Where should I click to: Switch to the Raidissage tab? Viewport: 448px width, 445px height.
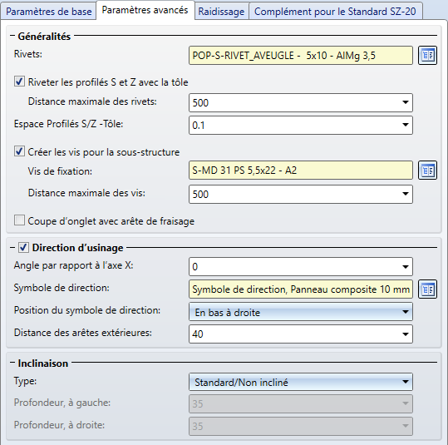click(221, 12)
